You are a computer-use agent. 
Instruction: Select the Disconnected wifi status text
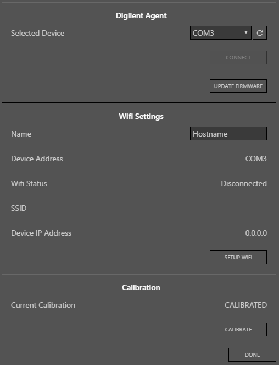point(244,183)
